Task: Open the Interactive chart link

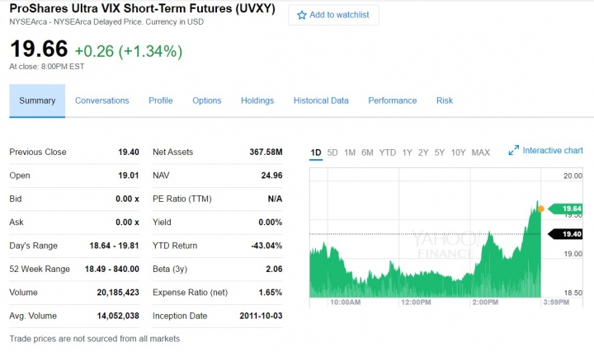Action: (553, 150)
